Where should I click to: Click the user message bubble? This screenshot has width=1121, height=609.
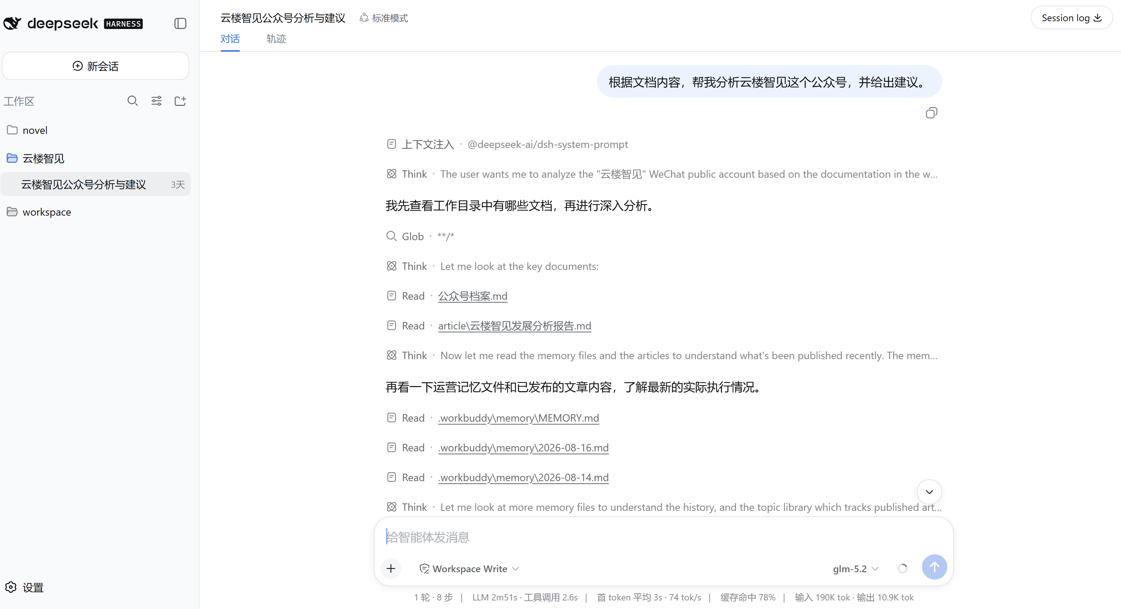point(769,82)
